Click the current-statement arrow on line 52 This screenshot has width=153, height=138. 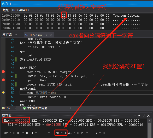pyautogui.click(x=3, y=92)
